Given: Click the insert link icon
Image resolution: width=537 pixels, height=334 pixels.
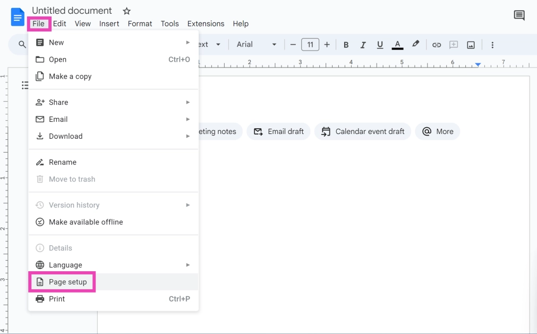Looking at the screenshot, I should coord(436,45).
